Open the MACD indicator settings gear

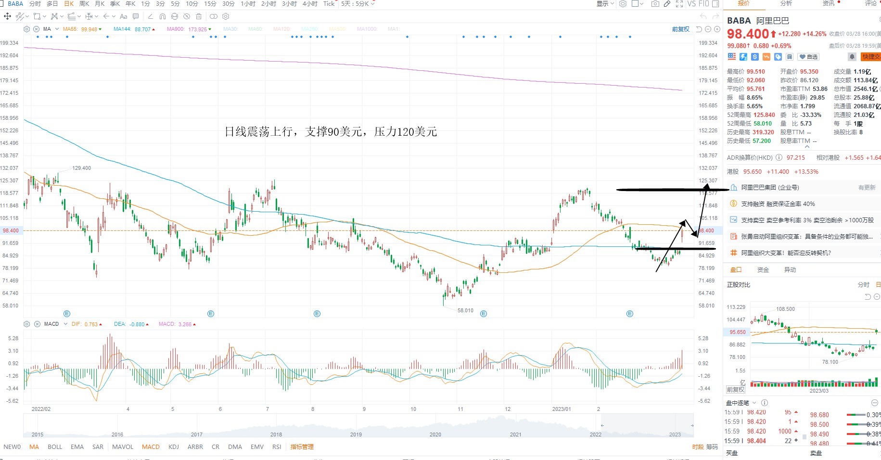[x=27, y=324]
